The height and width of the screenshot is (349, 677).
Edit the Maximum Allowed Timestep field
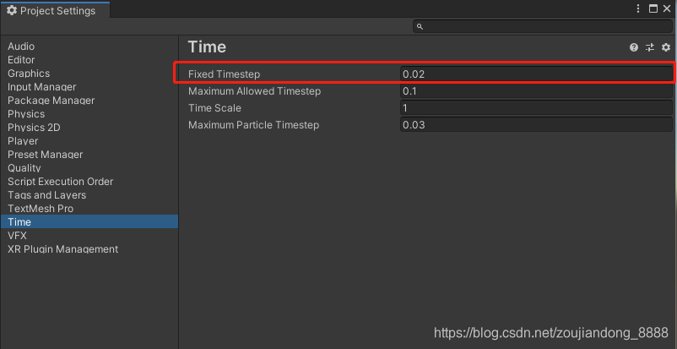(x=536, y=91)
